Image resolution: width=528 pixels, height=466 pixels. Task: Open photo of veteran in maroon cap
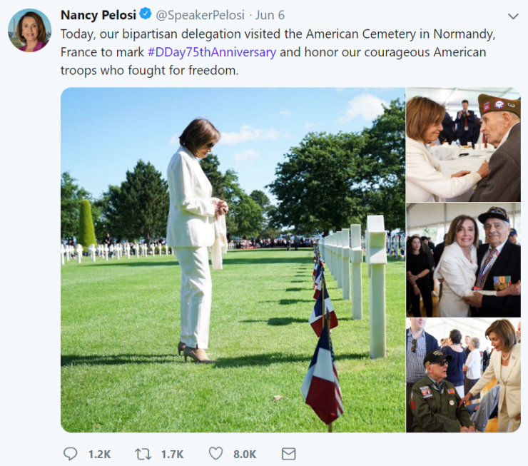[463, 145]
